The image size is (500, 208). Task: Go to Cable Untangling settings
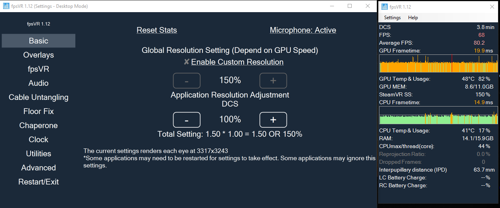(38, 97)
